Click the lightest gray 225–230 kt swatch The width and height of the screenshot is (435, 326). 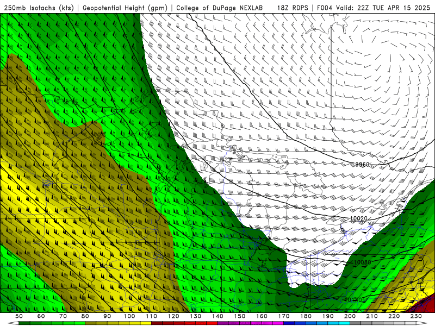pyautogui.click(x=411, y=323)
